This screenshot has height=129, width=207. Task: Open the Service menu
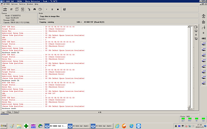point(22,4)
